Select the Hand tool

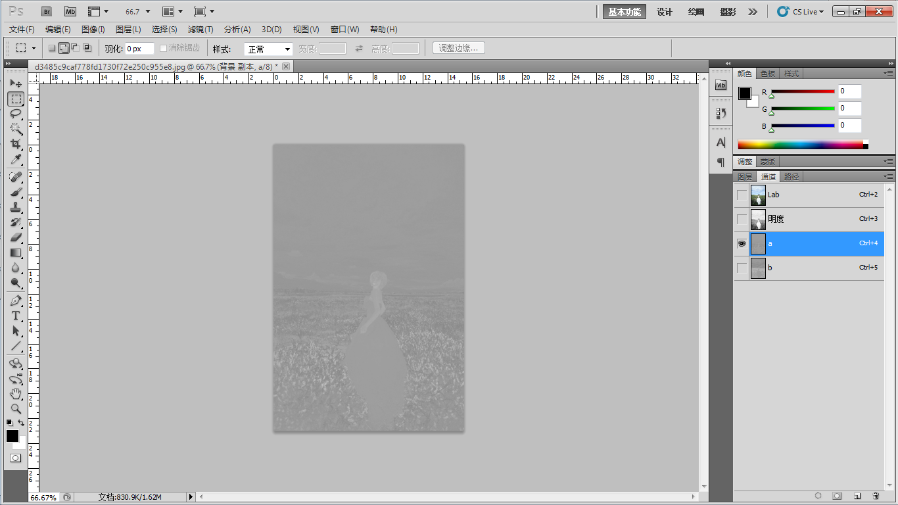click(16, 394)
